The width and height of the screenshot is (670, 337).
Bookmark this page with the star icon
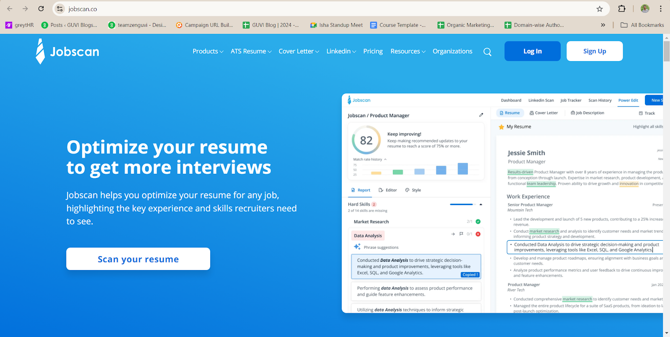point(600,9)
